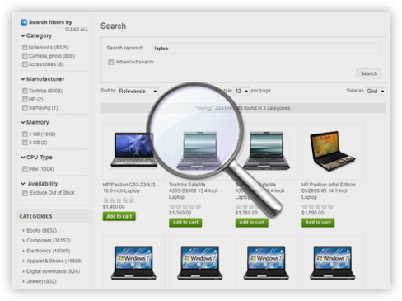Viewport: 402px width, 301px height.
Task: Open the Computers (36153) category
Action: pyautogui.click(x=49, y=241)
